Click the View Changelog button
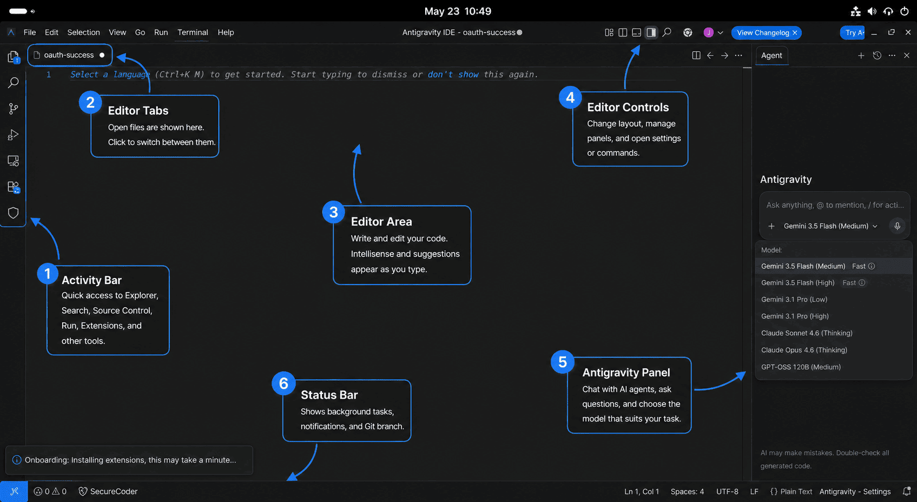917x502 pixels. pyautogui.click(x=763, y=32)
